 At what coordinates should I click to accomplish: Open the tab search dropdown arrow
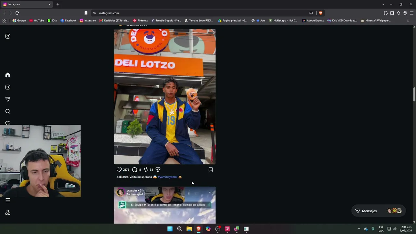tap(383, 4)
